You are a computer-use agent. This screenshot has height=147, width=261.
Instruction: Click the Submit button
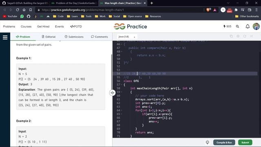pyautogui.click(x=245, y=143)
